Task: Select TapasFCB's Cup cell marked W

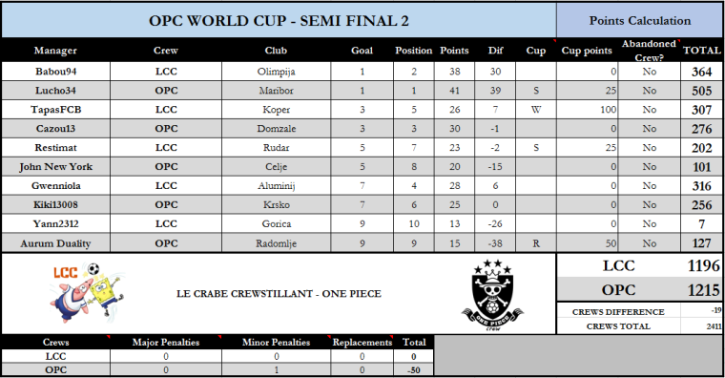Action: [536, 110]
